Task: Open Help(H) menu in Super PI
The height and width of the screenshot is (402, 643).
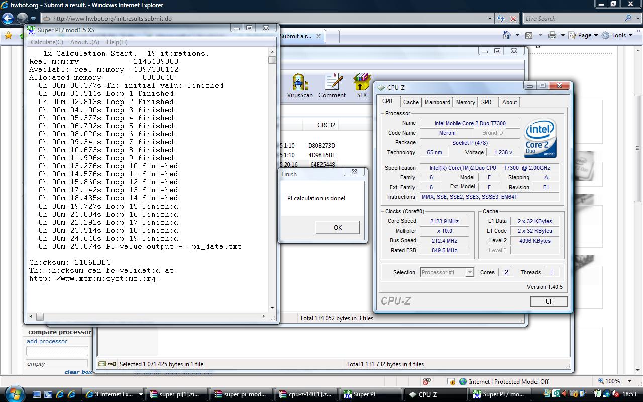Action: pyautogui.click(x=117, y=42)
